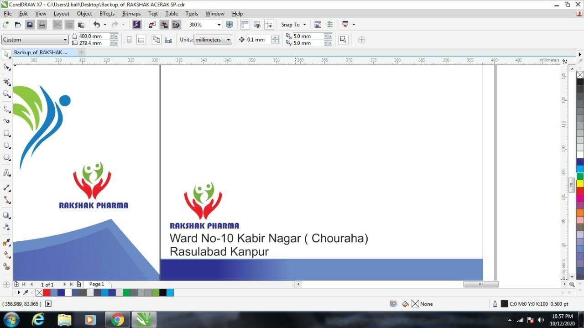Screen dimensions: 584x328
Task: Open the Undo history dropdown arrow
Action: (104, 25)
